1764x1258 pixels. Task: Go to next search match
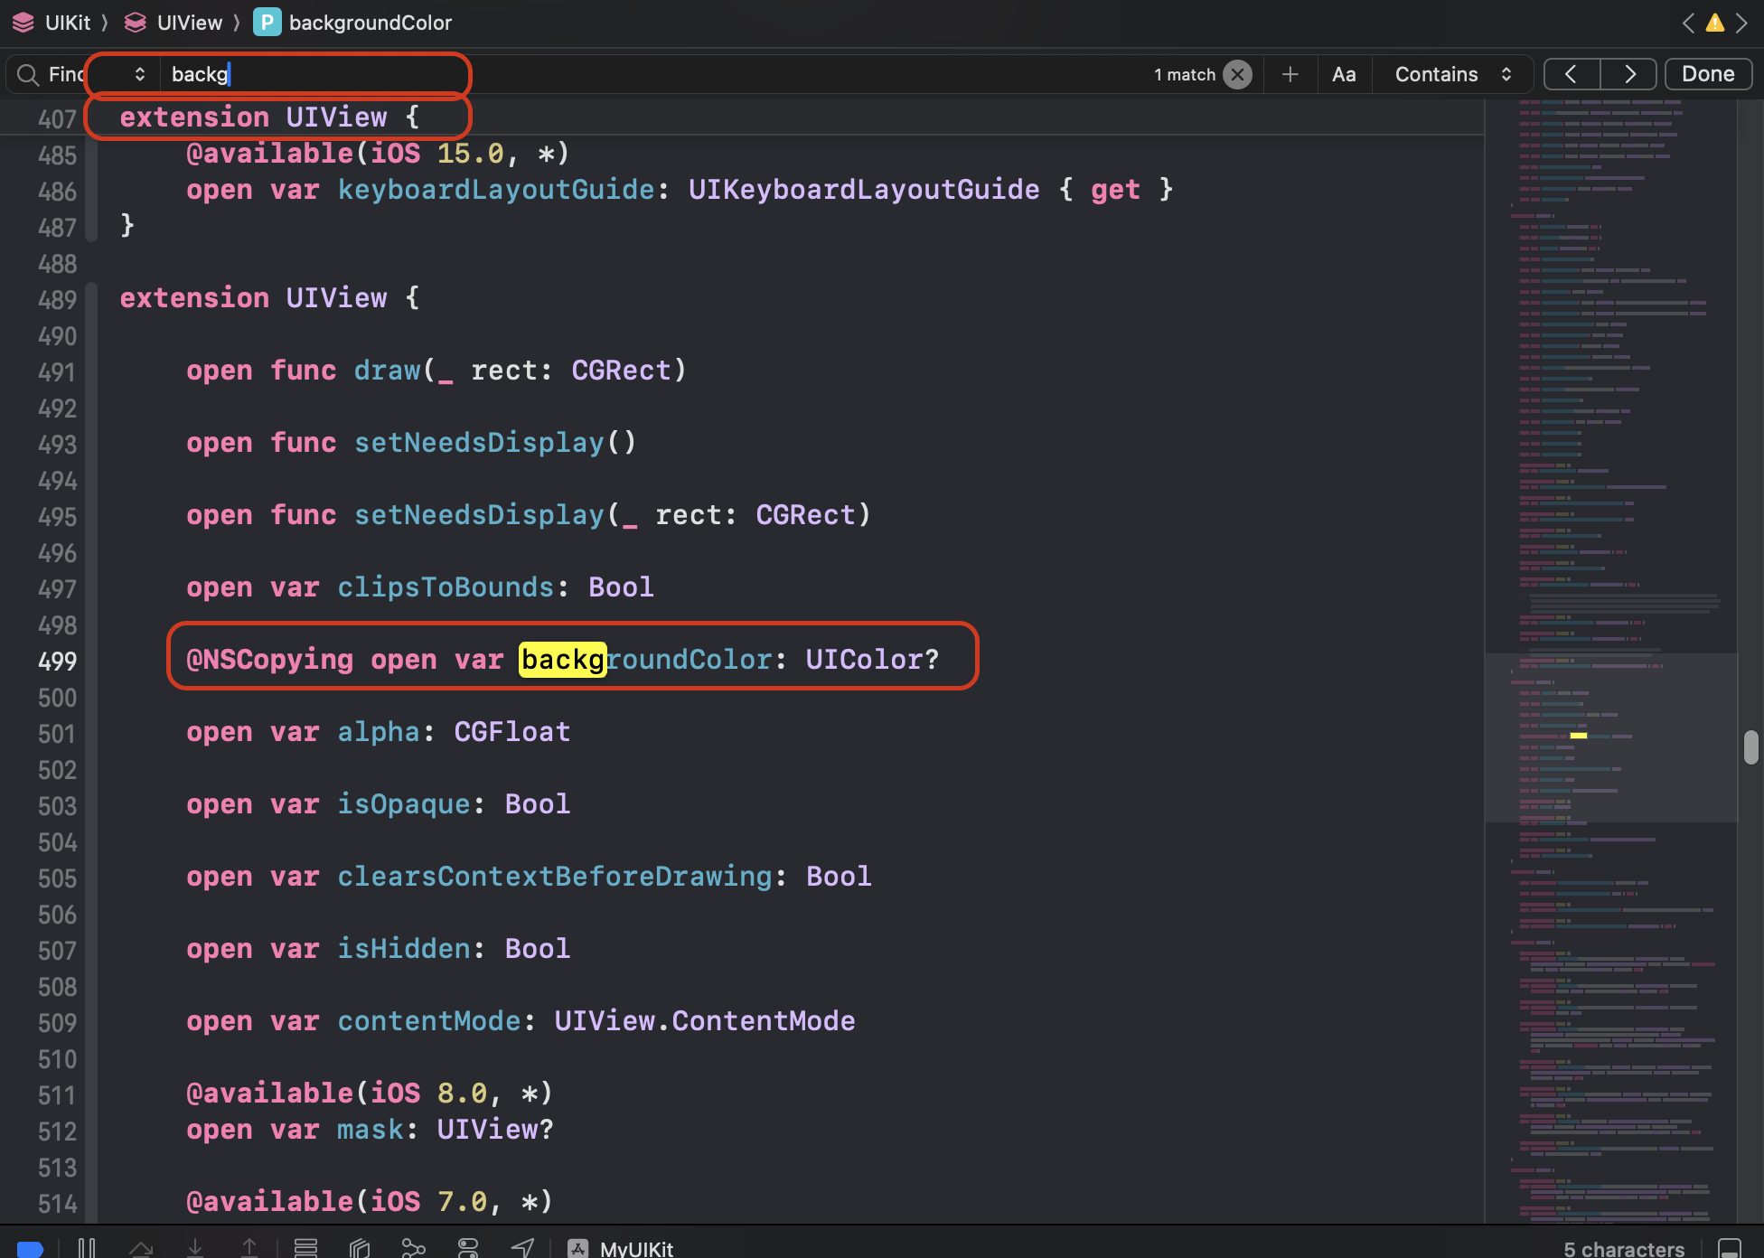[x=1628, y=74]
